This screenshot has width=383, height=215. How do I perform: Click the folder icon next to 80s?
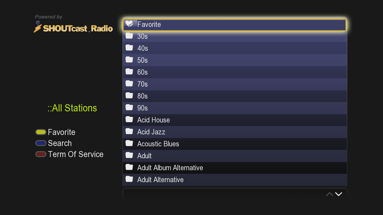point(129,96)
